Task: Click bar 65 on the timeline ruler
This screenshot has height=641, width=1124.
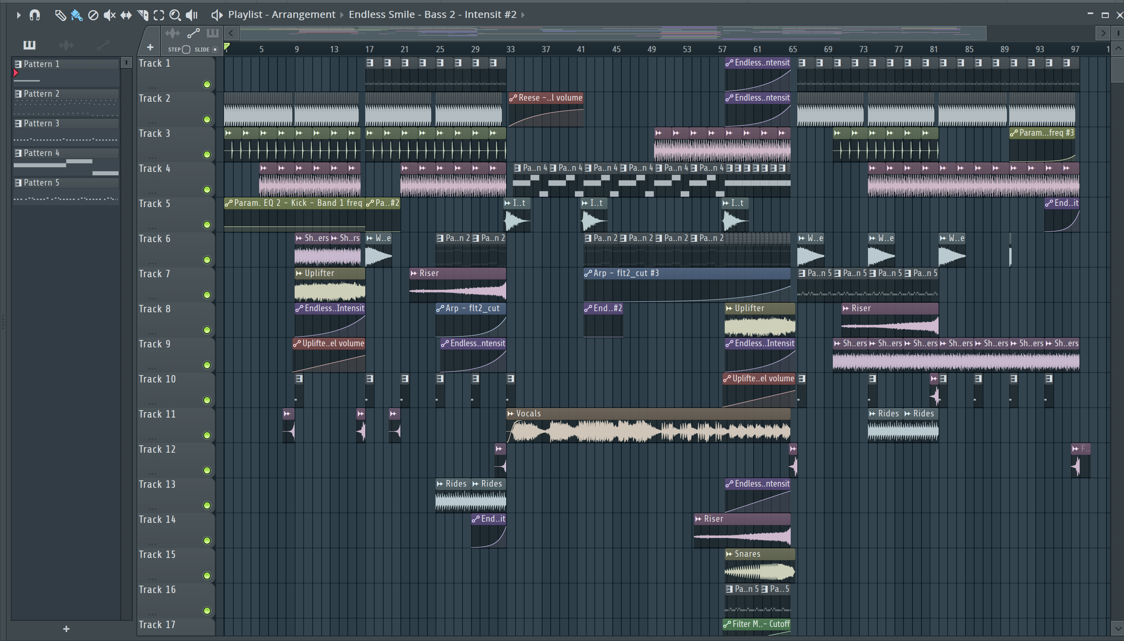Action: (792, 49)
